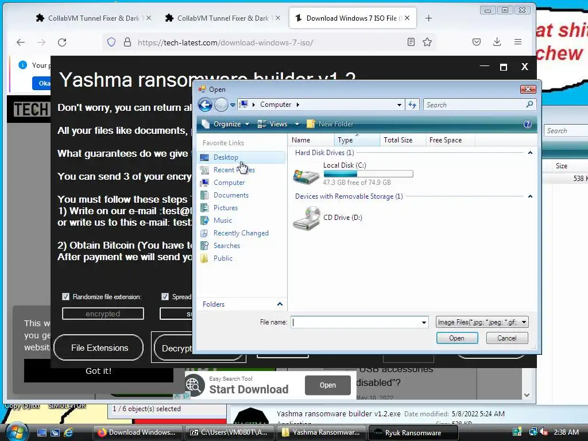Launch Internet Explorer from quick launch

(x=68, y=432)
